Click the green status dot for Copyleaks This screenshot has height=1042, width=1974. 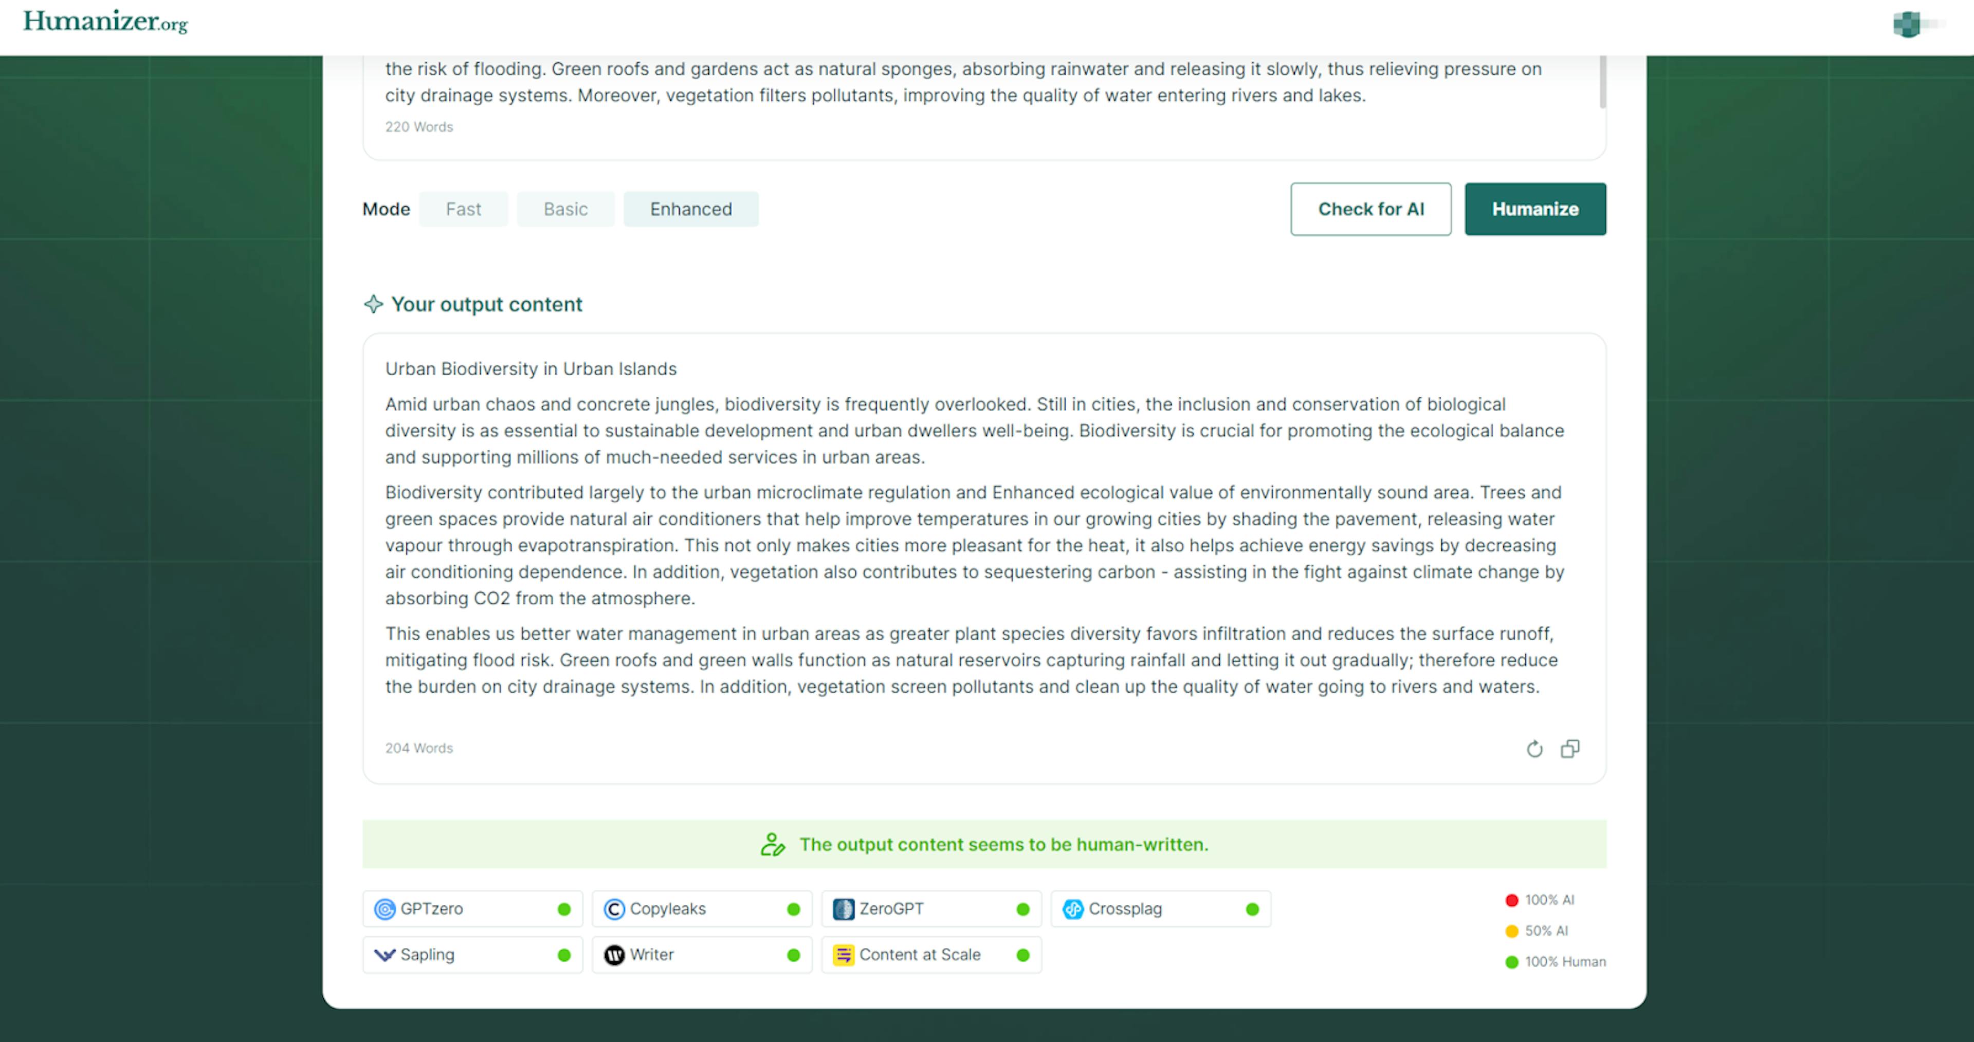tap(793, 909)
